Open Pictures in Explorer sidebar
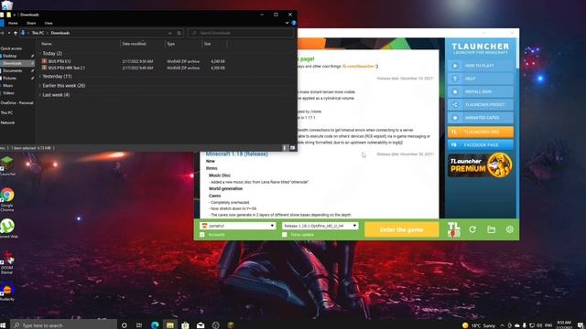The height and width of the screenshot is (329, 586). pyautogui.click(x=9, y=79)
